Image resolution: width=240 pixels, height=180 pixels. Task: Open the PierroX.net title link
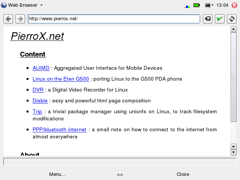pos(37,36)
